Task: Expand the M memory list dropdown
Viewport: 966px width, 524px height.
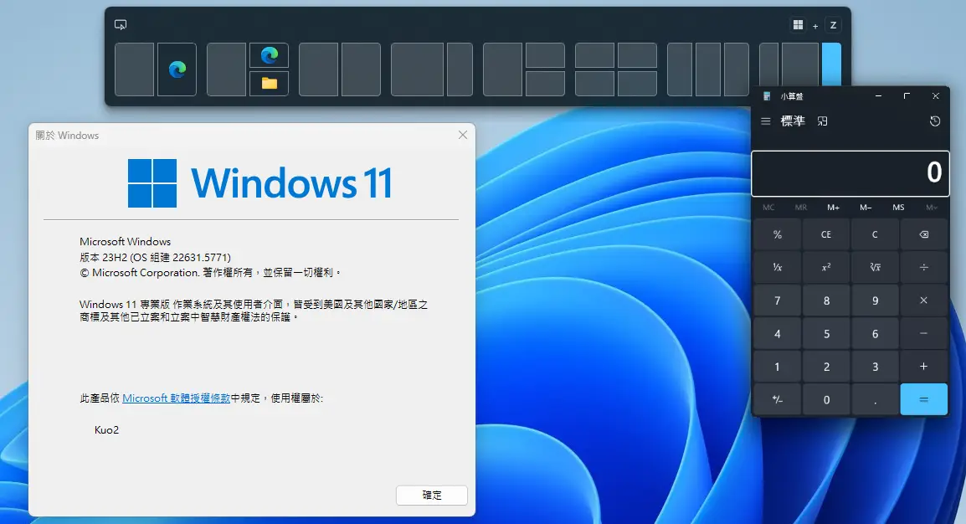Action: pos(932,208)
